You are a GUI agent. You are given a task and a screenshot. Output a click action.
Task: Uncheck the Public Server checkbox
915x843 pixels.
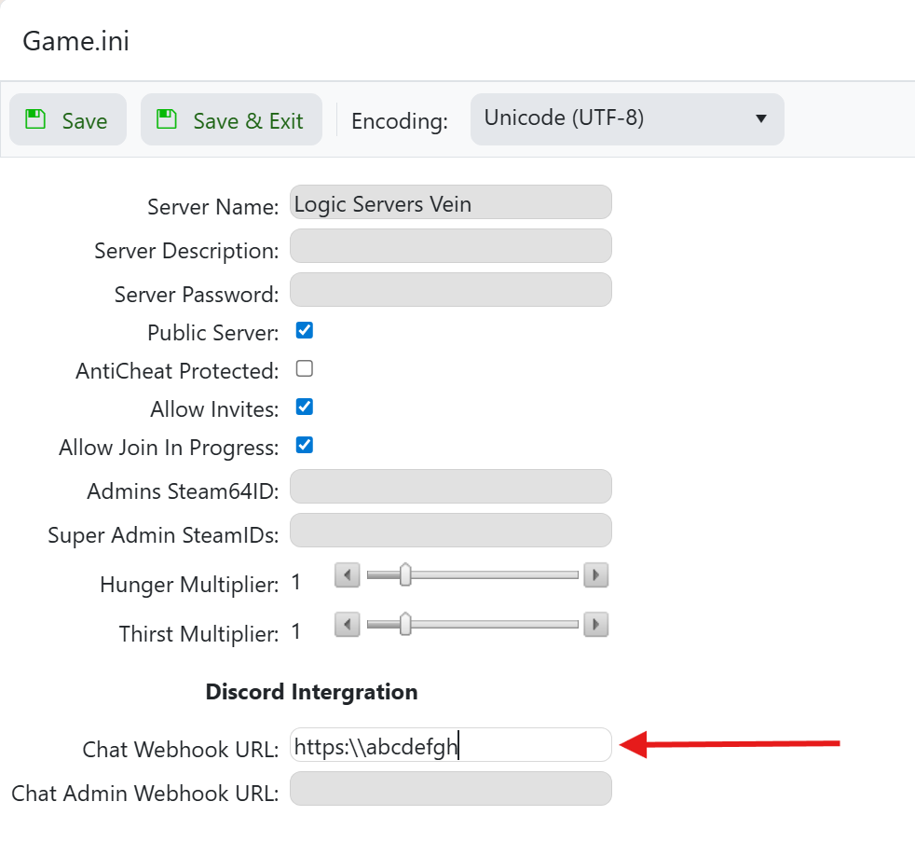(304, 330)
